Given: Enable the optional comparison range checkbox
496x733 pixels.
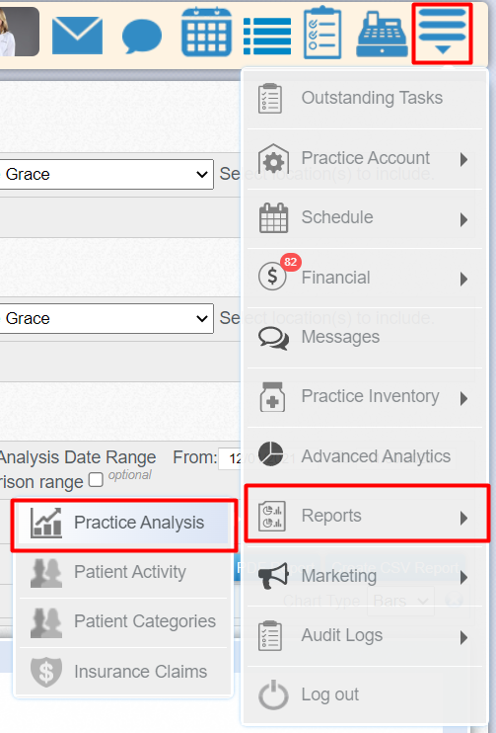Looking at the screenshot, I should pos(96,480).
